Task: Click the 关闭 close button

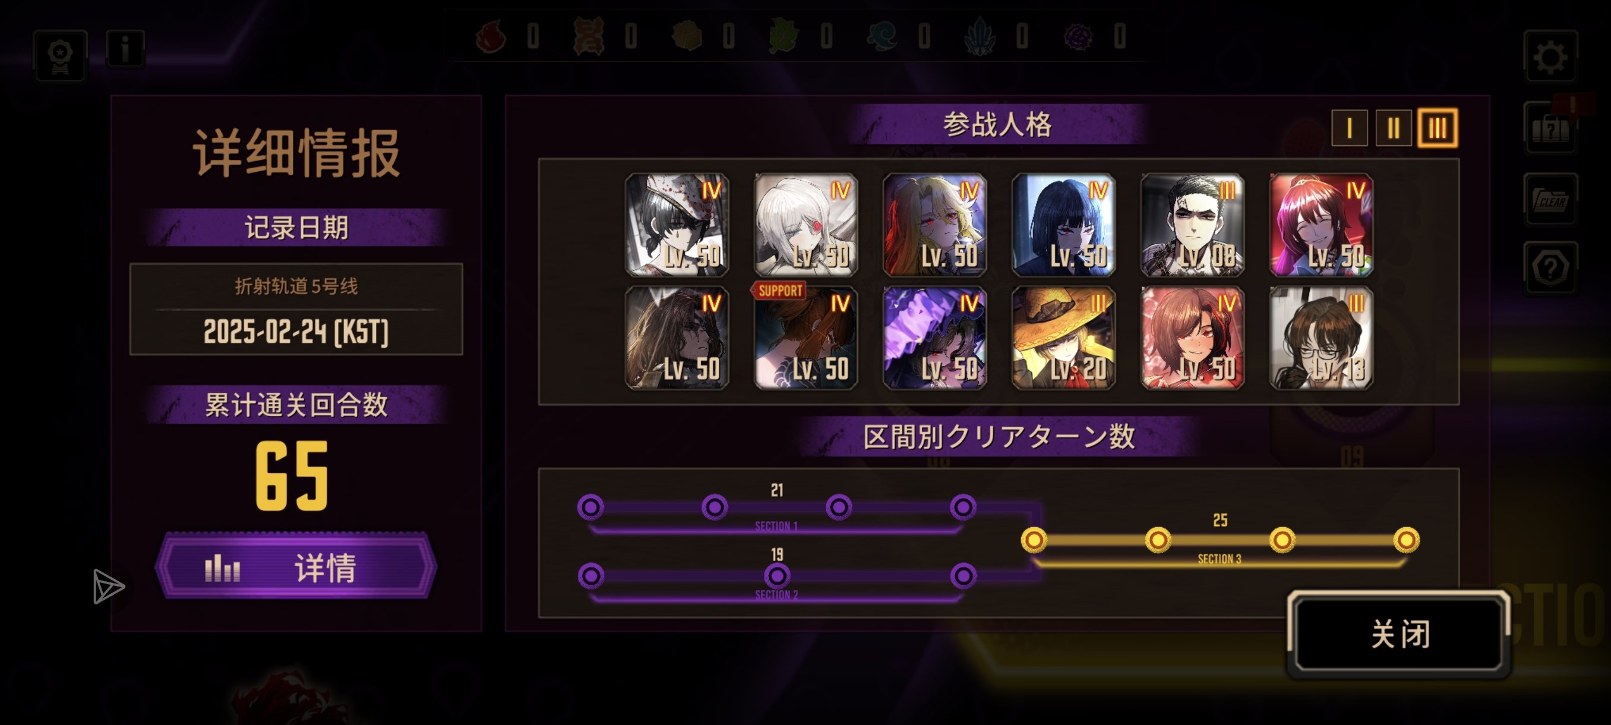Action: point(1399,633)
